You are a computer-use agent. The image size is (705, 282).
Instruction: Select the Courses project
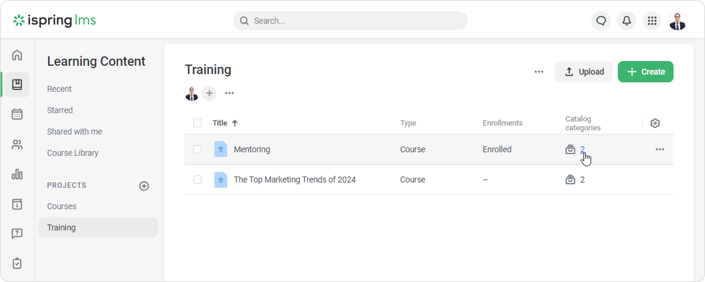[x=62, y=206]
